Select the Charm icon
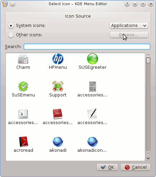The image size is (156, 177). pos(23,59)
